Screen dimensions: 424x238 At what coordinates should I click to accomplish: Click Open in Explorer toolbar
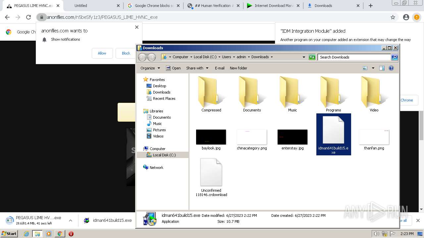coord(173,68)
